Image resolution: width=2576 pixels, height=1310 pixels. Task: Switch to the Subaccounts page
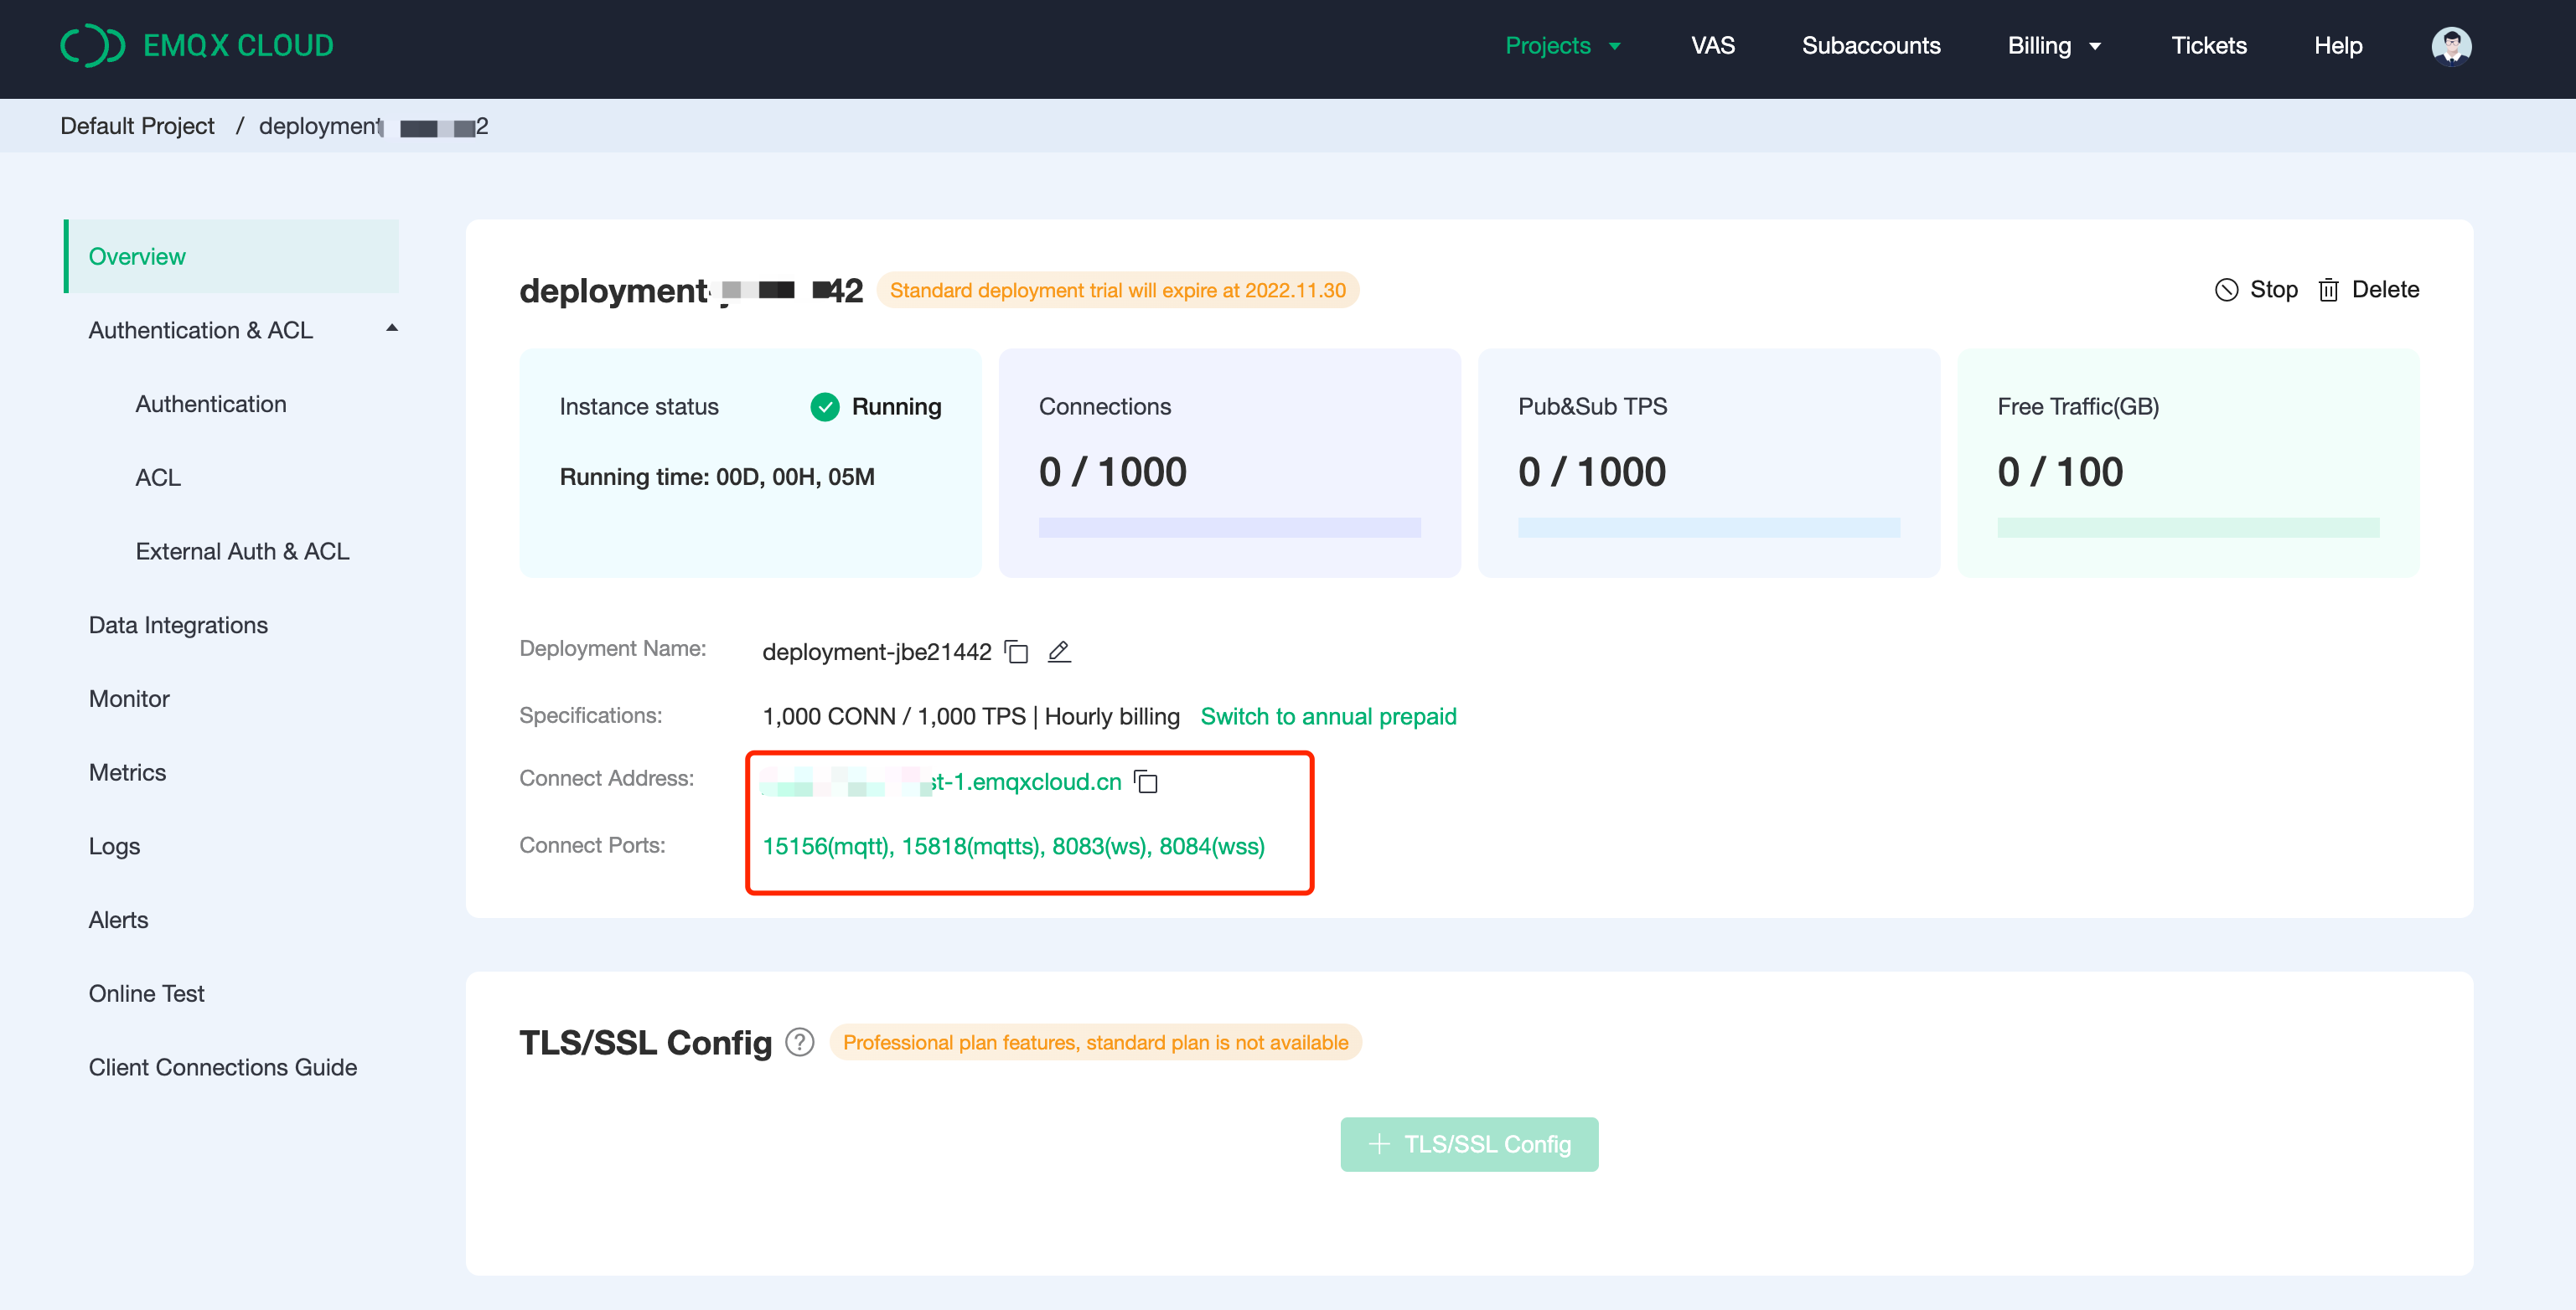click(x=1870, y=45)
